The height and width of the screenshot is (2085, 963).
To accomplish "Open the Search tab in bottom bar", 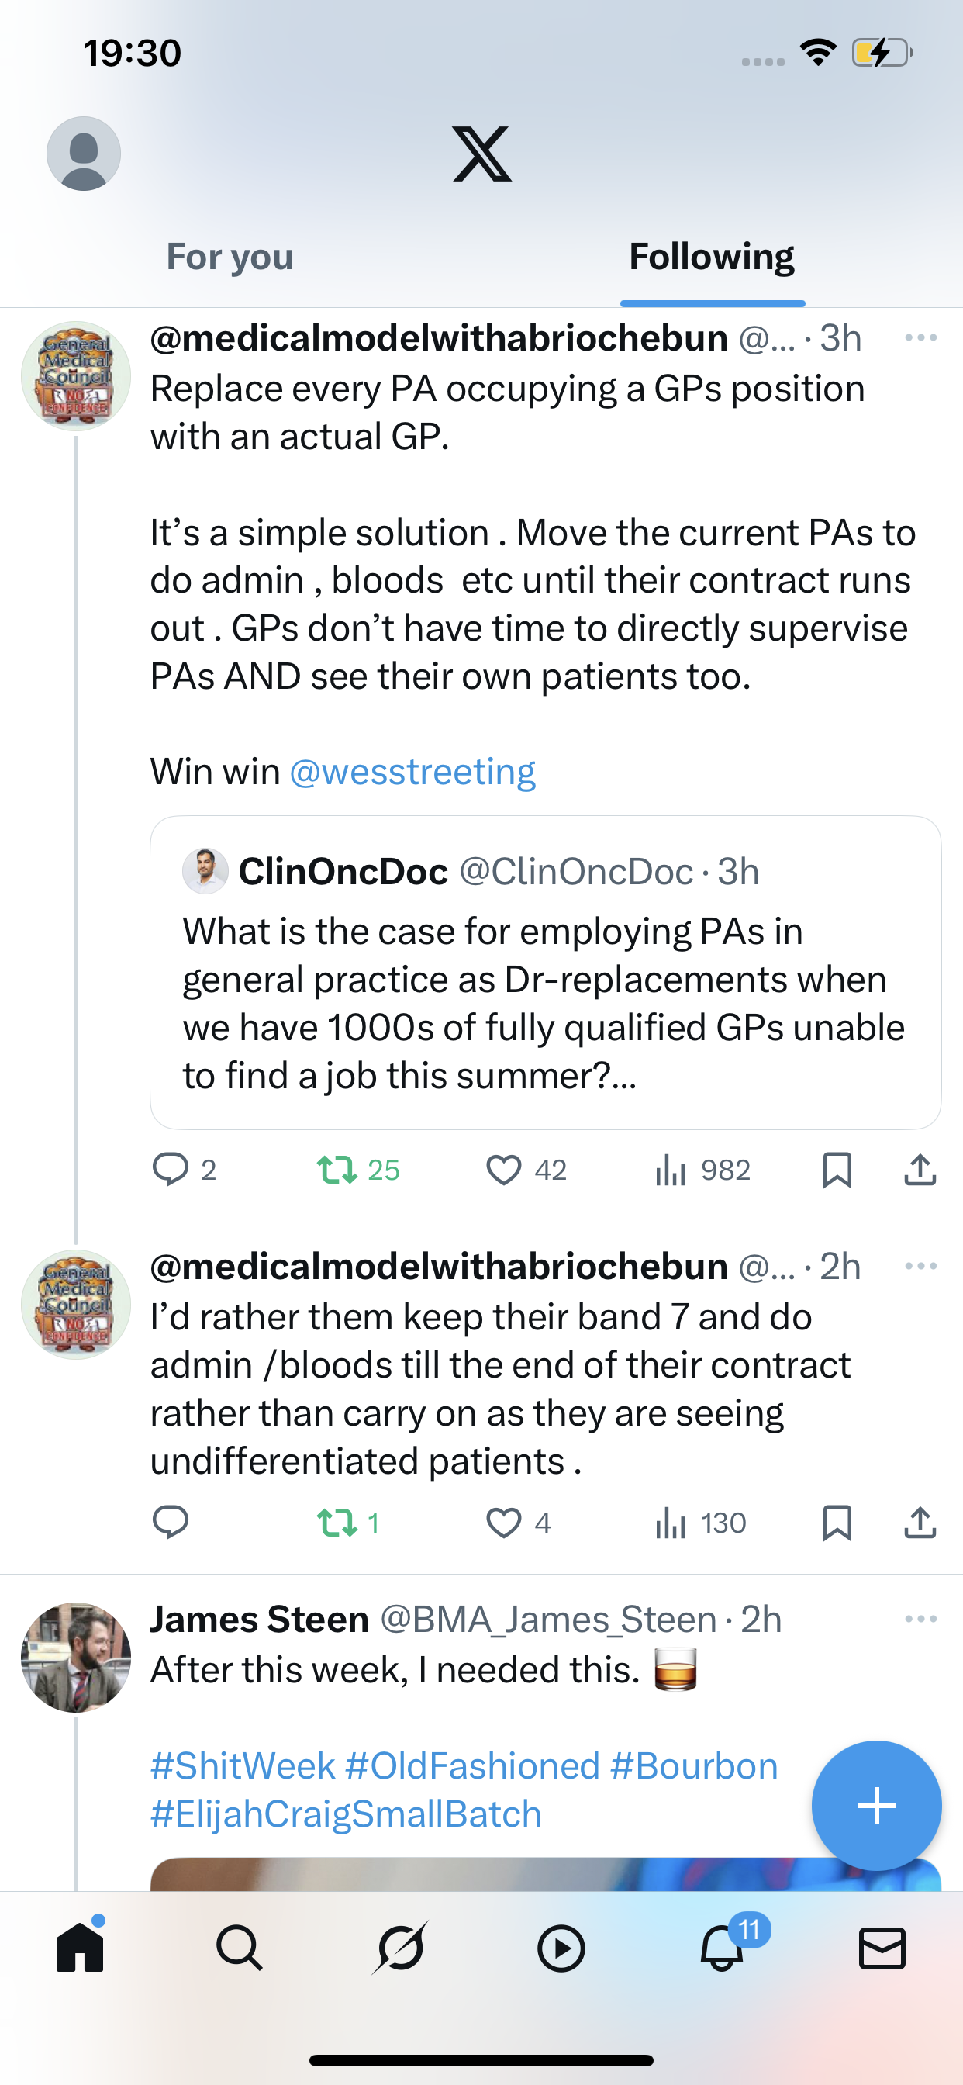I will [240, 1948].
